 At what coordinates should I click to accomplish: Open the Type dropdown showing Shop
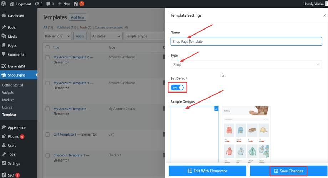[246, 64]
